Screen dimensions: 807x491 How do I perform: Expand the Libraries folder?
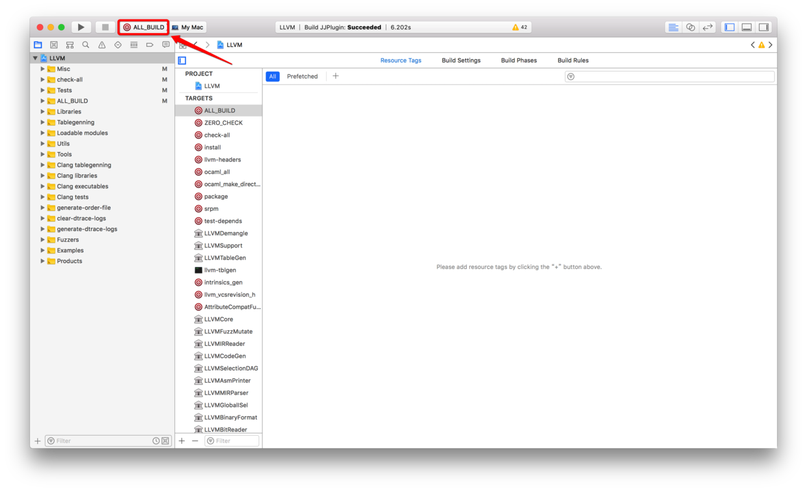tap(43, 111)
